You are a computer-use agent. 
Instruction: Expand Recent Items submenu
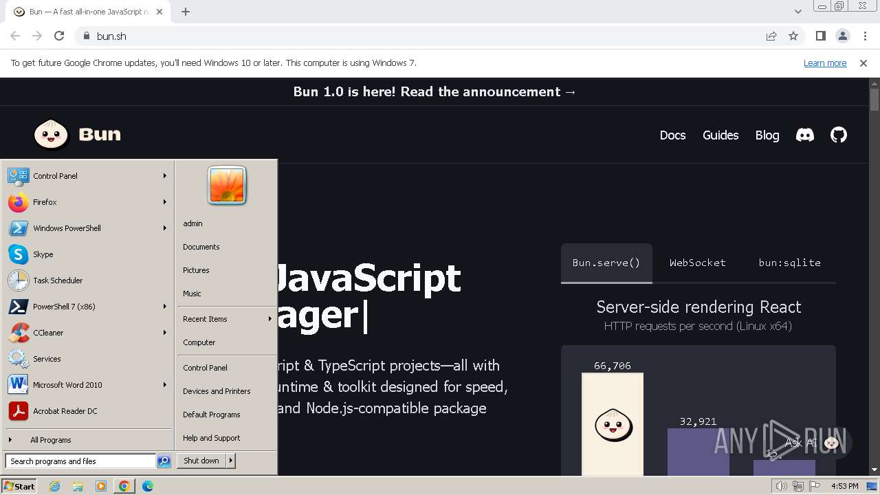tap(226, 319)
